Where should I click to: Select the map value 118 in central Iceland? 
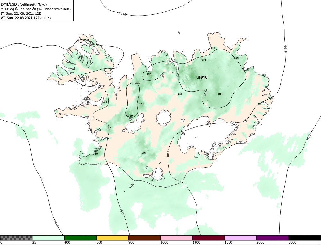pos(180,94)
